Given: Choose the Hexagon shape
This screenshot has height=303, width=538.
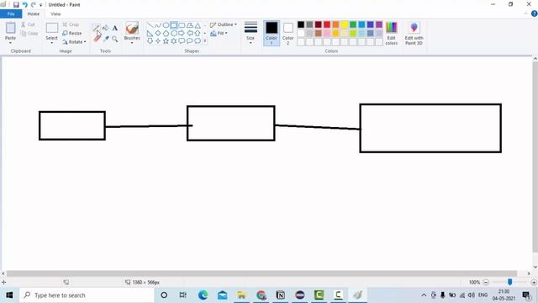Looking at the screenshot, I should pos(174,34).
